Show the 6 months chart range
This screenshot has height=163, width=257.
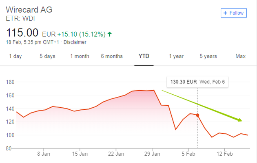(x=112, y=56)
